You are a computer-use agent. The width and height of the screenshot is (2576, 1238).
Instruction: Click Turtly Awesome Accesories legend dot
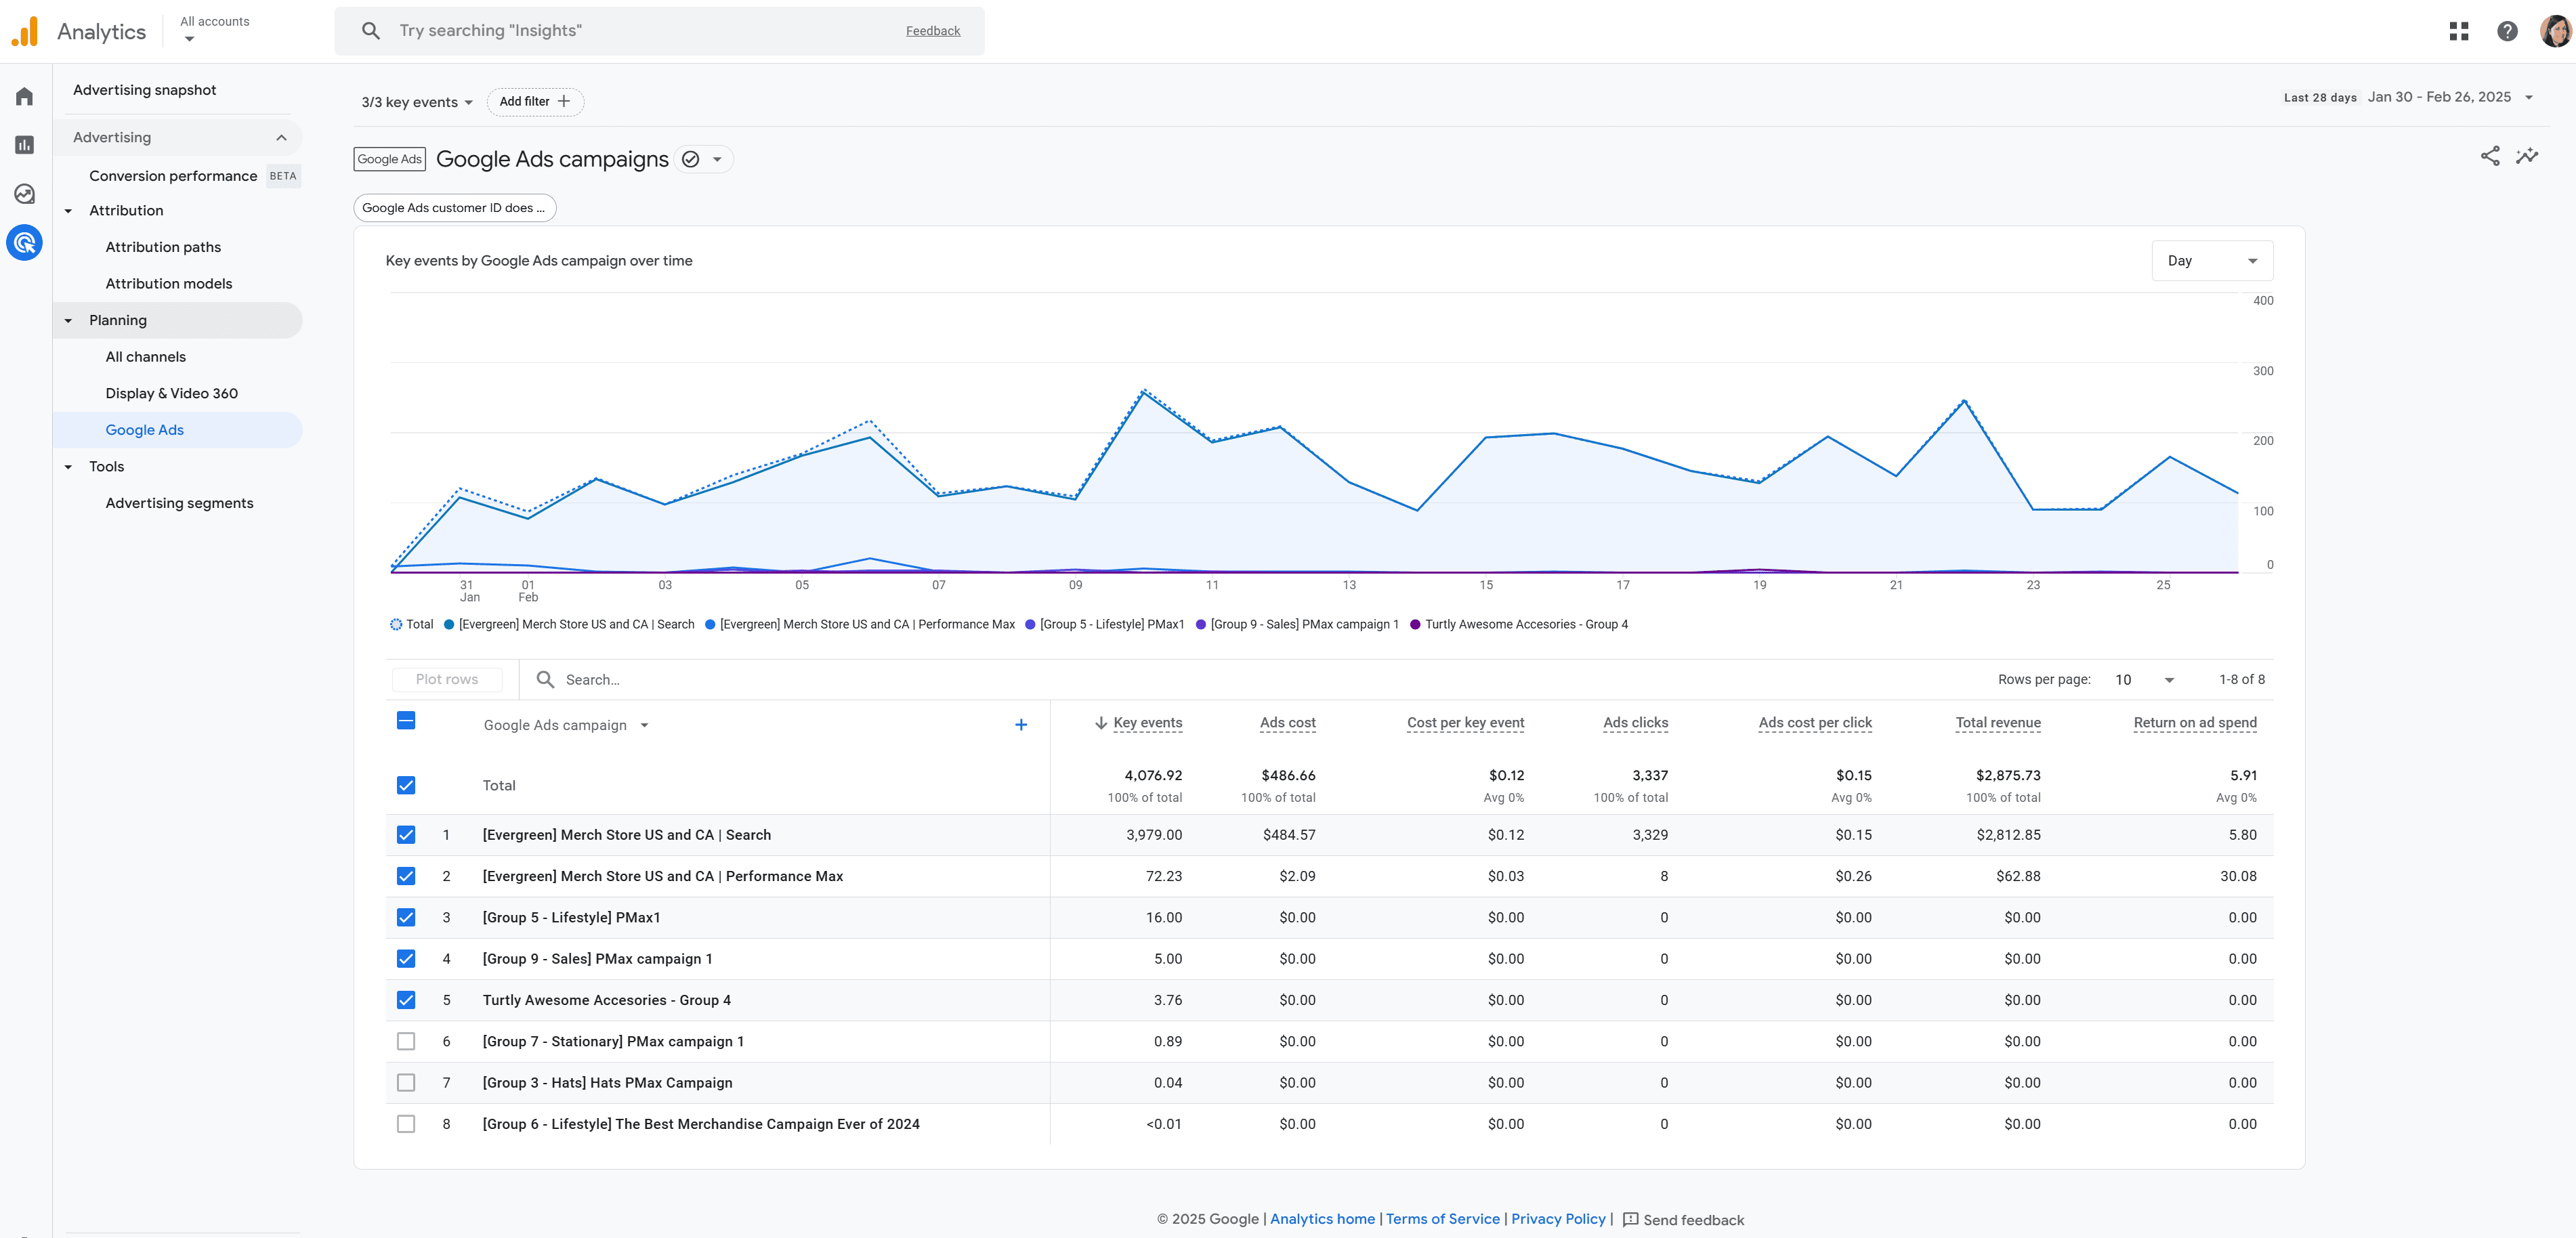pyautogui.click(x=1415, y=624)
